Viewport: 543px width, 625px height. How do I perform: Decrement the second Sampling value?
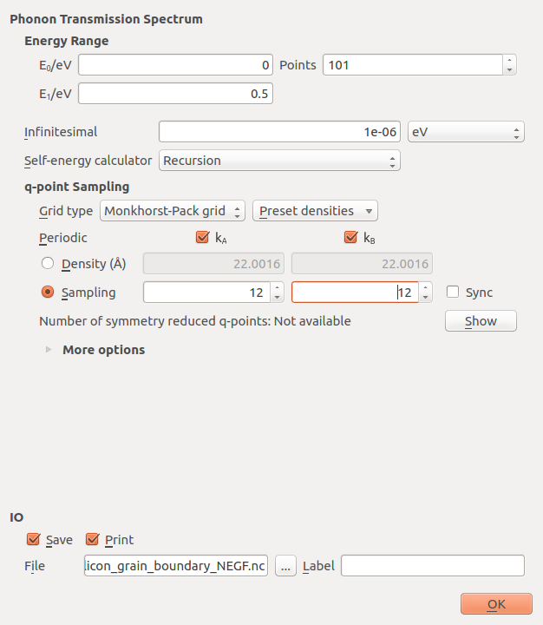[x=426, y=298]
